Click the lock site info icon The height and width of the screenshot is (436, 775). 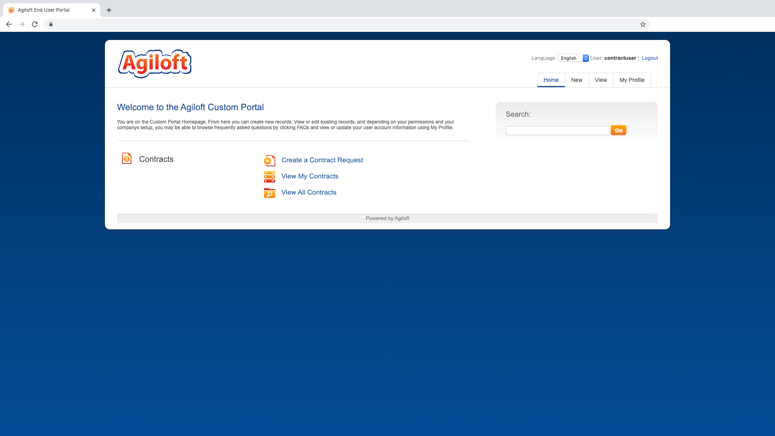click(x=51, y=24)
